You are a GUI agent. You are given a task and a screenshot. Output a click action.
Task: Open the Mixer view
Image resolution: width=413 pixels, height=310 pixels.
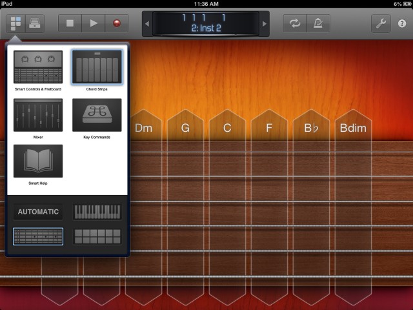pyautogui.click(x=38, y=115)
